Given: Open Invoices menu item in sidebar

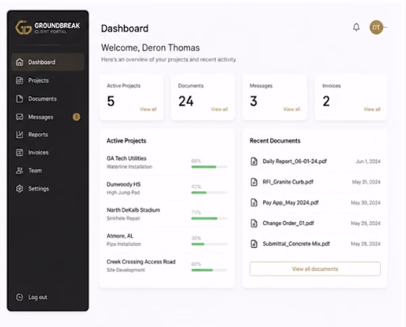Looking at the screenshot, I should (48, 152).
